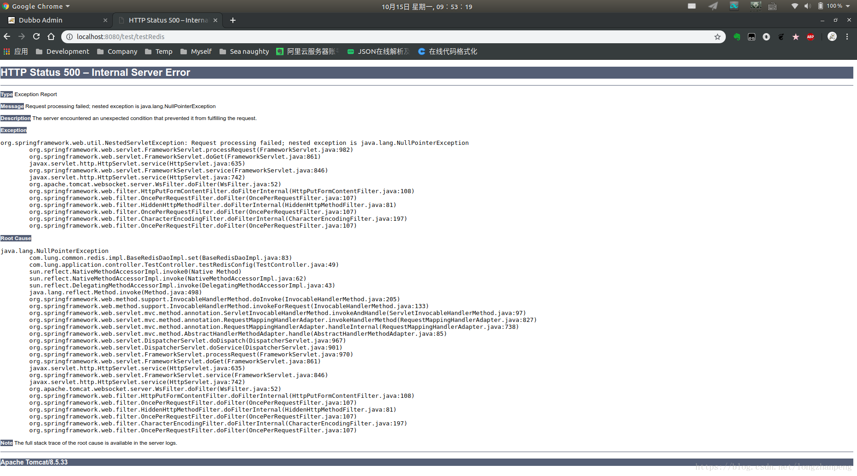This screenshot has height=476, width=857.
Task: Open the system battery status menu
Action: [x=834, y=6]
